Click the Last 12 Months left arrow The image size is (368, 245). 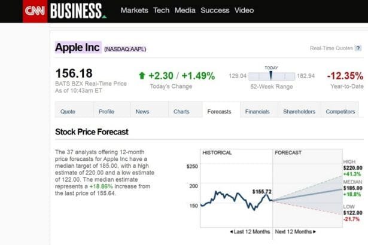(x=232, y=231)
